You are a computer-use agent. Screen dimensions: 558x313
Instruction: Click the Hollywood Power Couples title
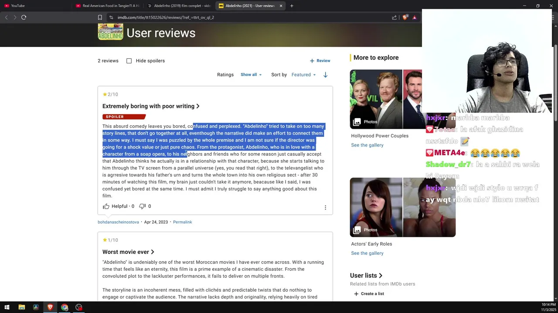(380, 136)
